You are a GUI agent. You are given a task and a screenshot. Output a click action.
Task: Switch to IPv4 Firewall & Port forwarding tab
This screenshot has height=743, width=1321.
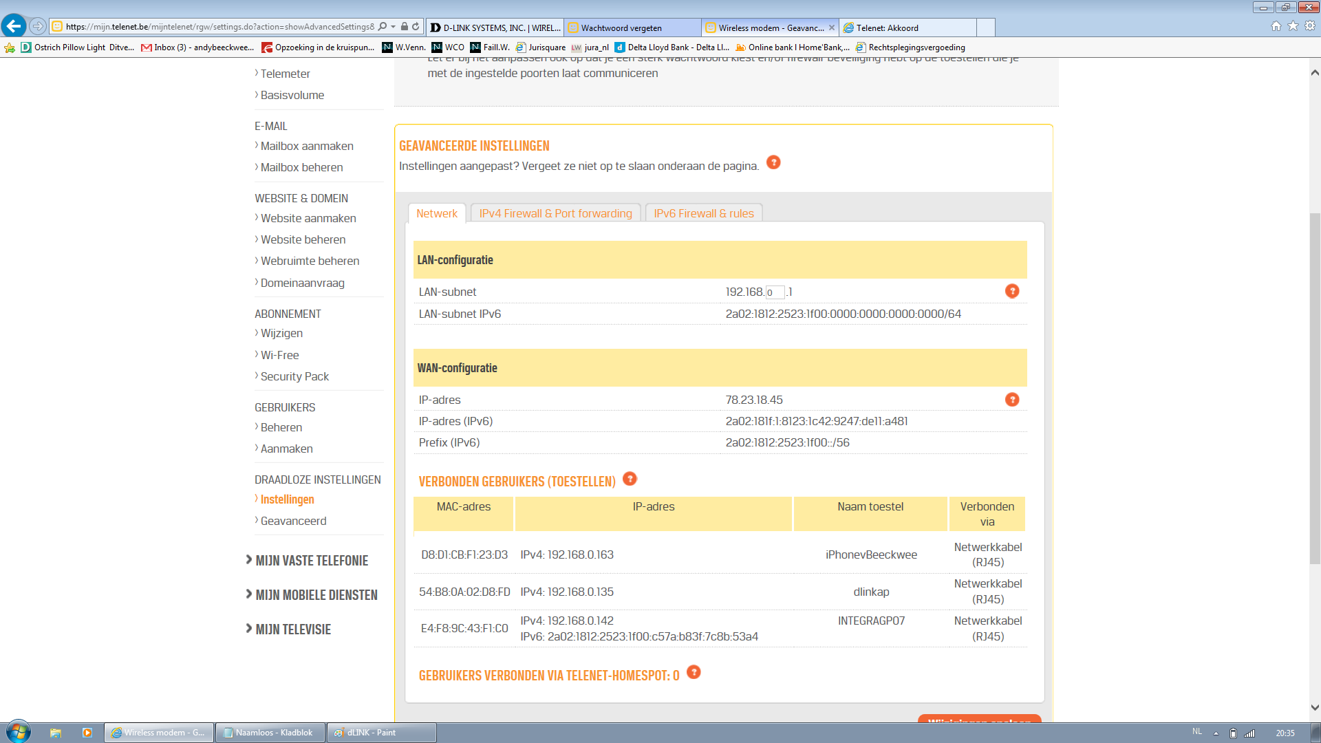tap(556, 213)
